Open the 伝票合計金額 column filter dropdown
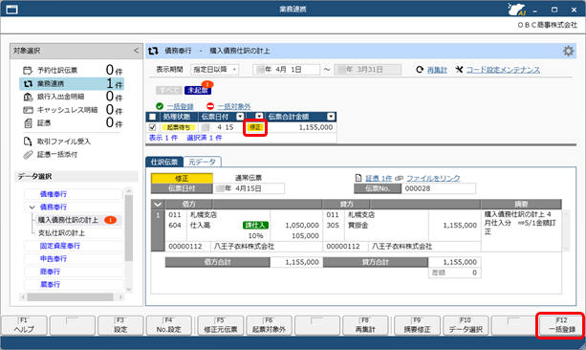The image size is (586, 350). 331,117
